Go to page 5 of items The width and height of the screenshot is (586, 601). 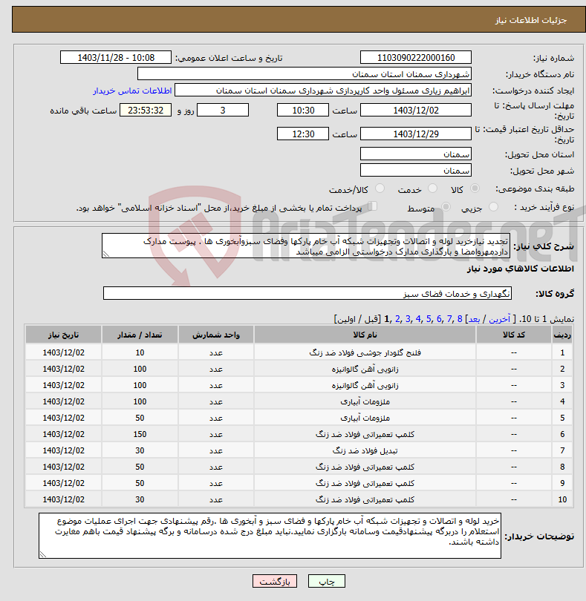pyautogui.click(x=429, y=319)
